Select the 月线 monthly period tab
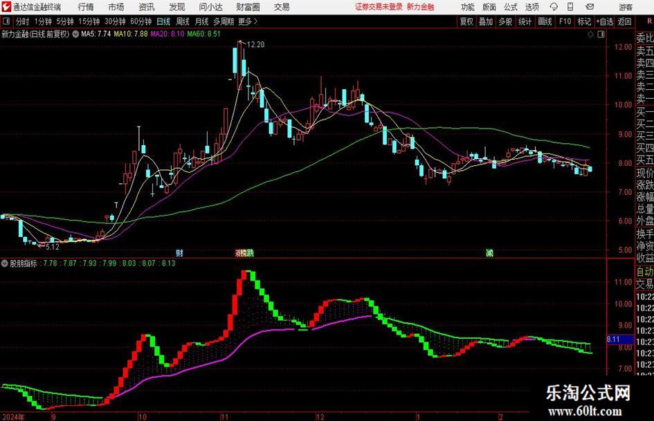The height and width of the screenshot is (421, 654). (x=201, y=21)
